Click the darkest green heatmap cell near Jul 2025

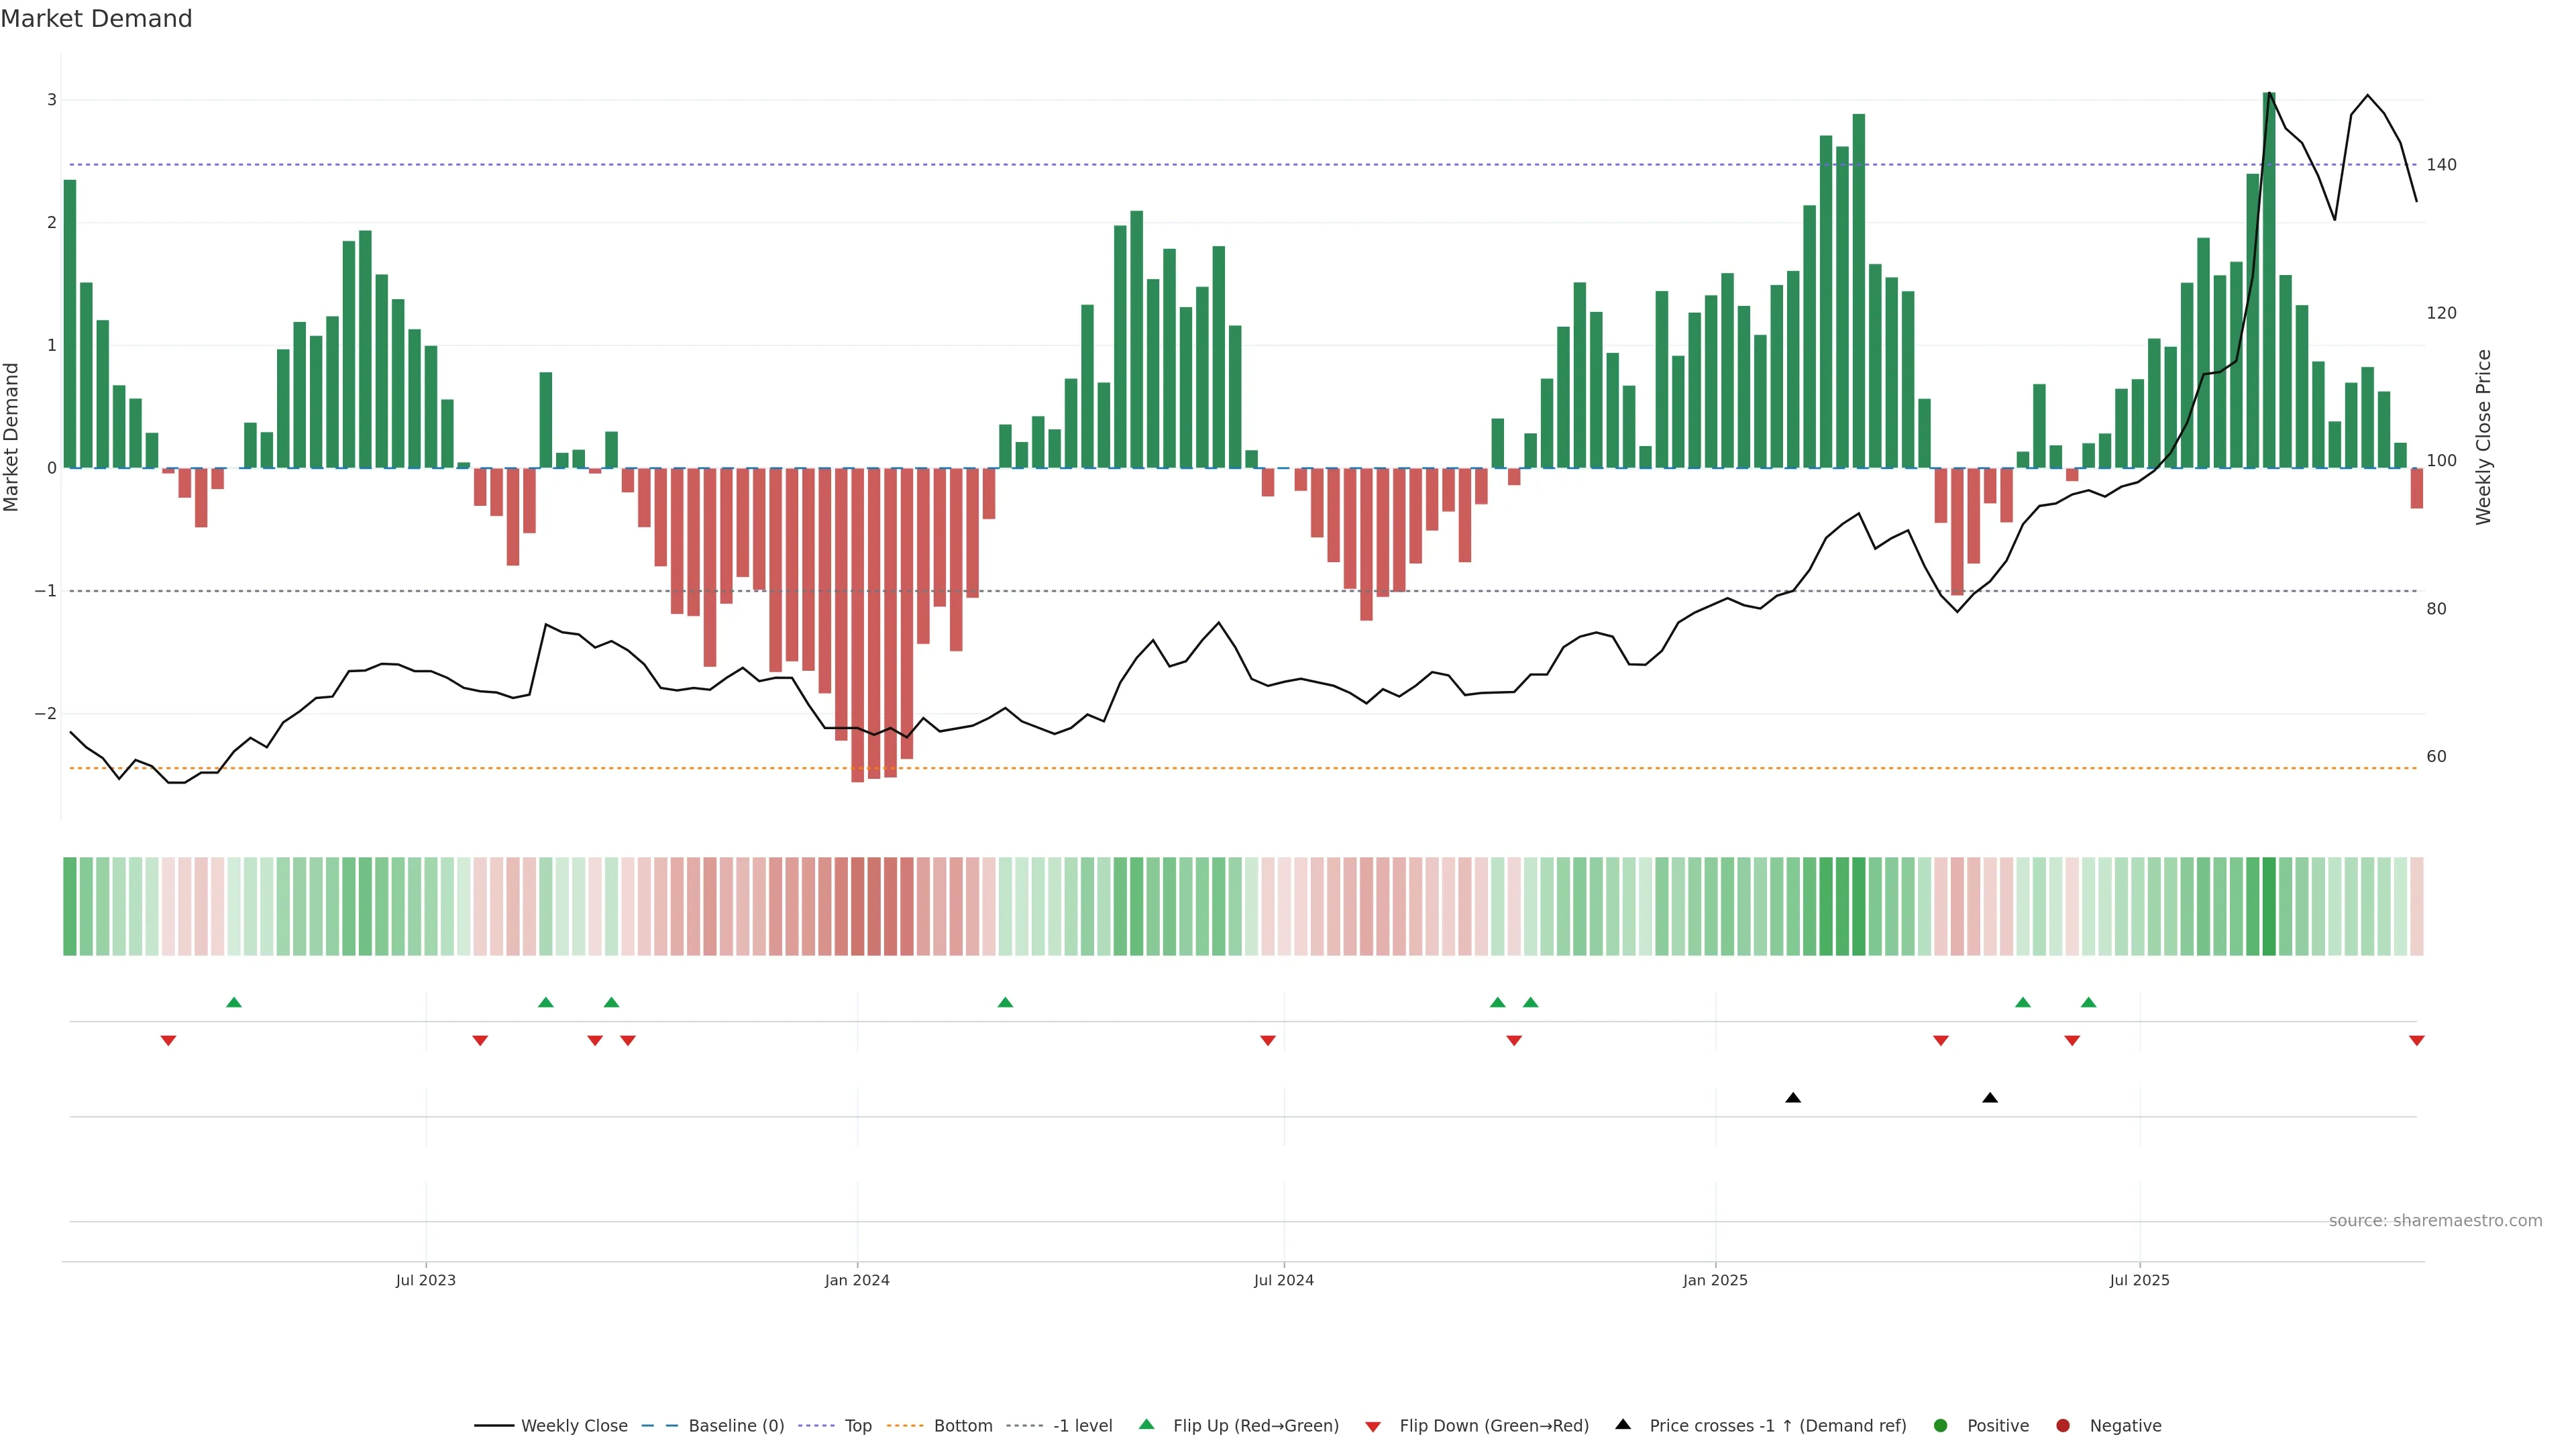point(2269,906)
